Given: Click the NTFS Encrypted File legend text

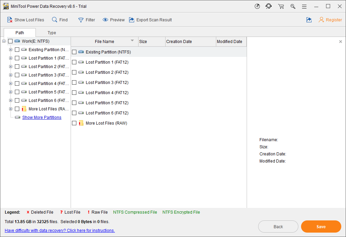Looking at the screenshot, I should coord(181,212).
